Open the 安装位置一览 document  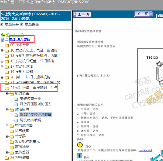(30, 98)
